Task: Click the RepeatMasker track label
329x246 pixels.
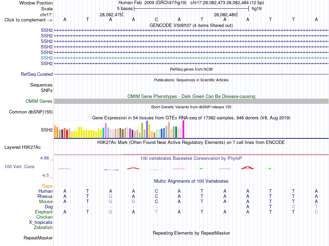Action: click(x=38, y=238)
